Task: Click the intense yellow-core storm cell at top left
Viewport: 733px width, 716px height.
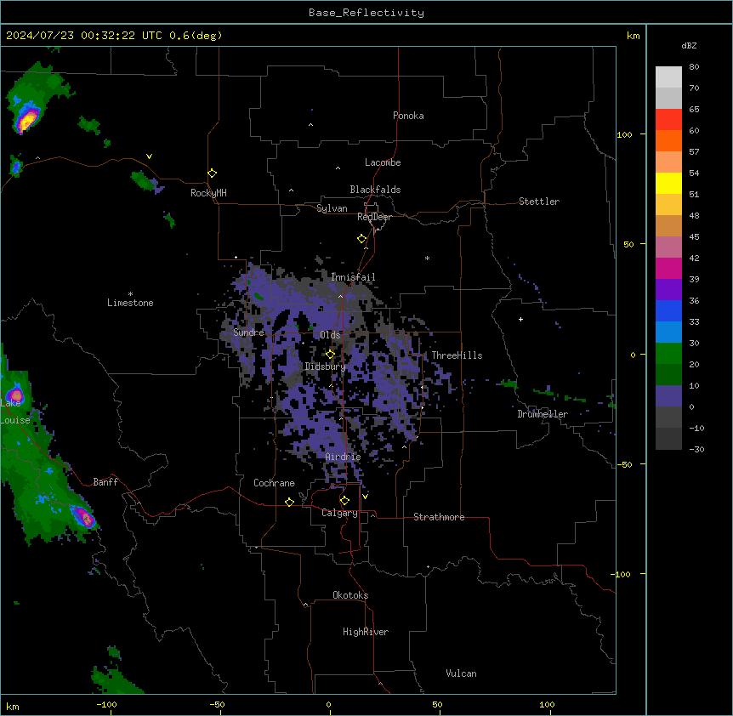Action: point(26,119)
